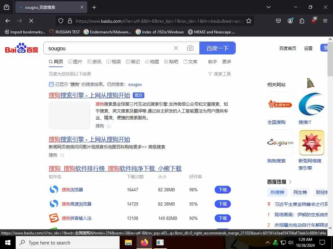Click the 搜狗高速浏览器 software name
The width and height of the screenshot is (333, 249).
(x=76, y=204)
